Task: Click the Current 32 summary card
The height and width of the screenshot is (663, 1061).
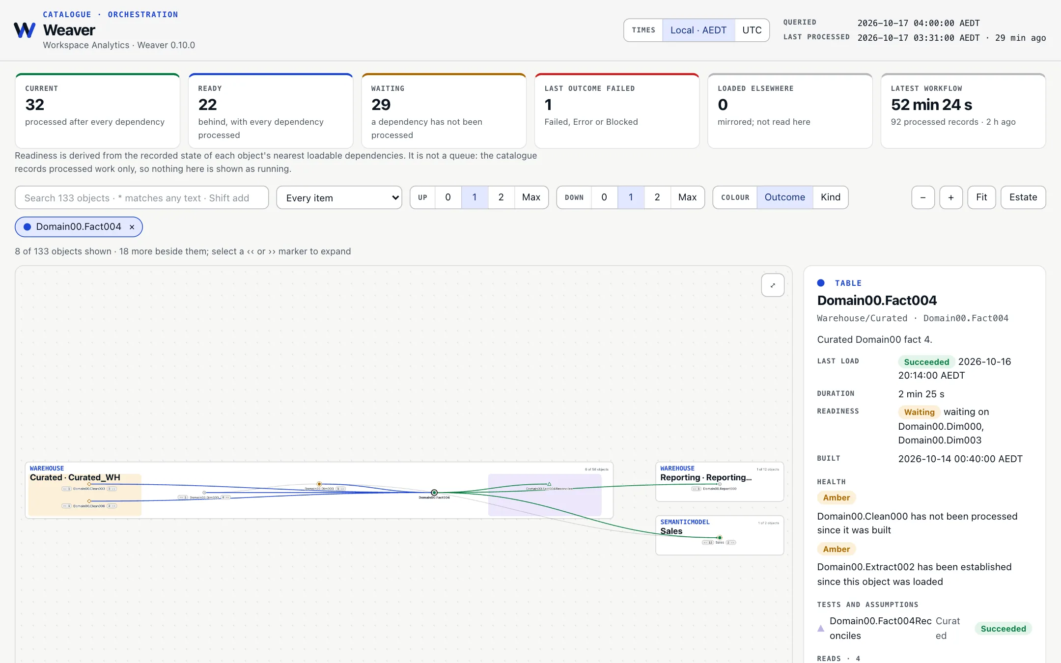Action: coord(97,111)
